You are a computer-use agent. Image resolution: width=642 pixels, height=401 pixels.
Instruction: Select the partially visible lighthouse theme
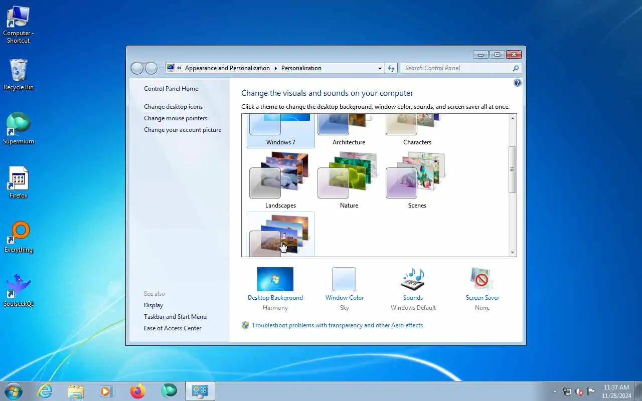[281, 234]
